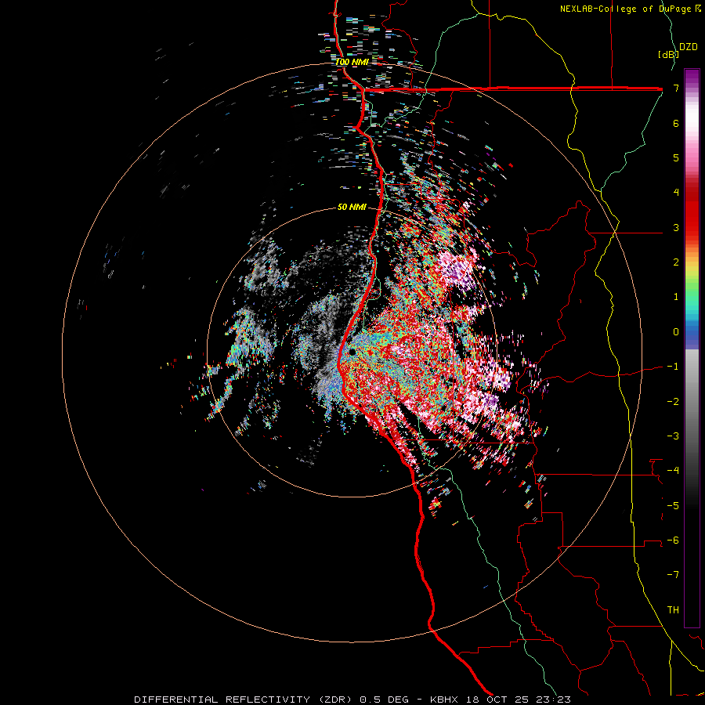705x705 pixels.
Task: Click the TH threshold label on scale
Action: tap(673, 609)
